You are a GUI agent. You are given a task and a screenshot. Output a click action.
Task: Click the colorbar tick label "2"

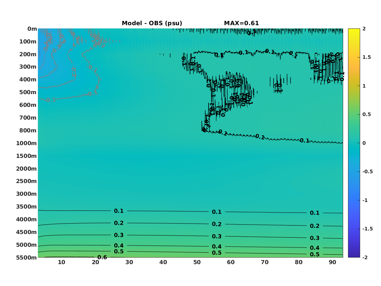[364, 29]
